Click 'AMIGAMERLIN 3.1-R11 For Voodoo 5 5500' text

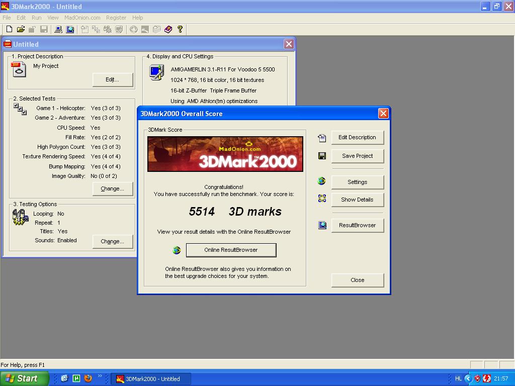tap(223, 69)
